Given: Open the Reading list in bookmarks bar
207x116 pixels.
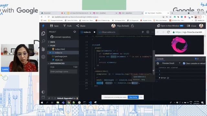Looking at the screenshot, I should pos(200,20).
